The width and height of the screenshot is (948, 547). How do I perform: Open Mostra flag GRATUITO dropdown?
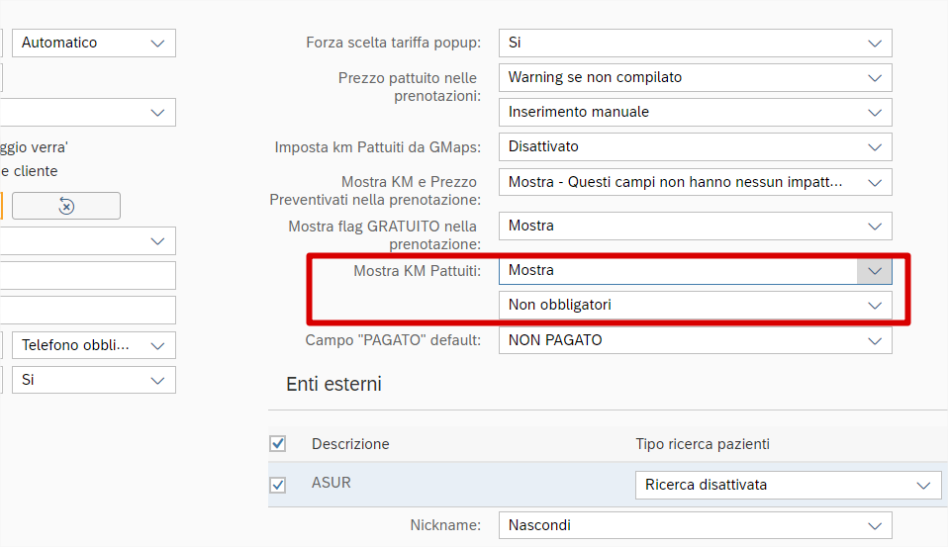tap(874, 226)
